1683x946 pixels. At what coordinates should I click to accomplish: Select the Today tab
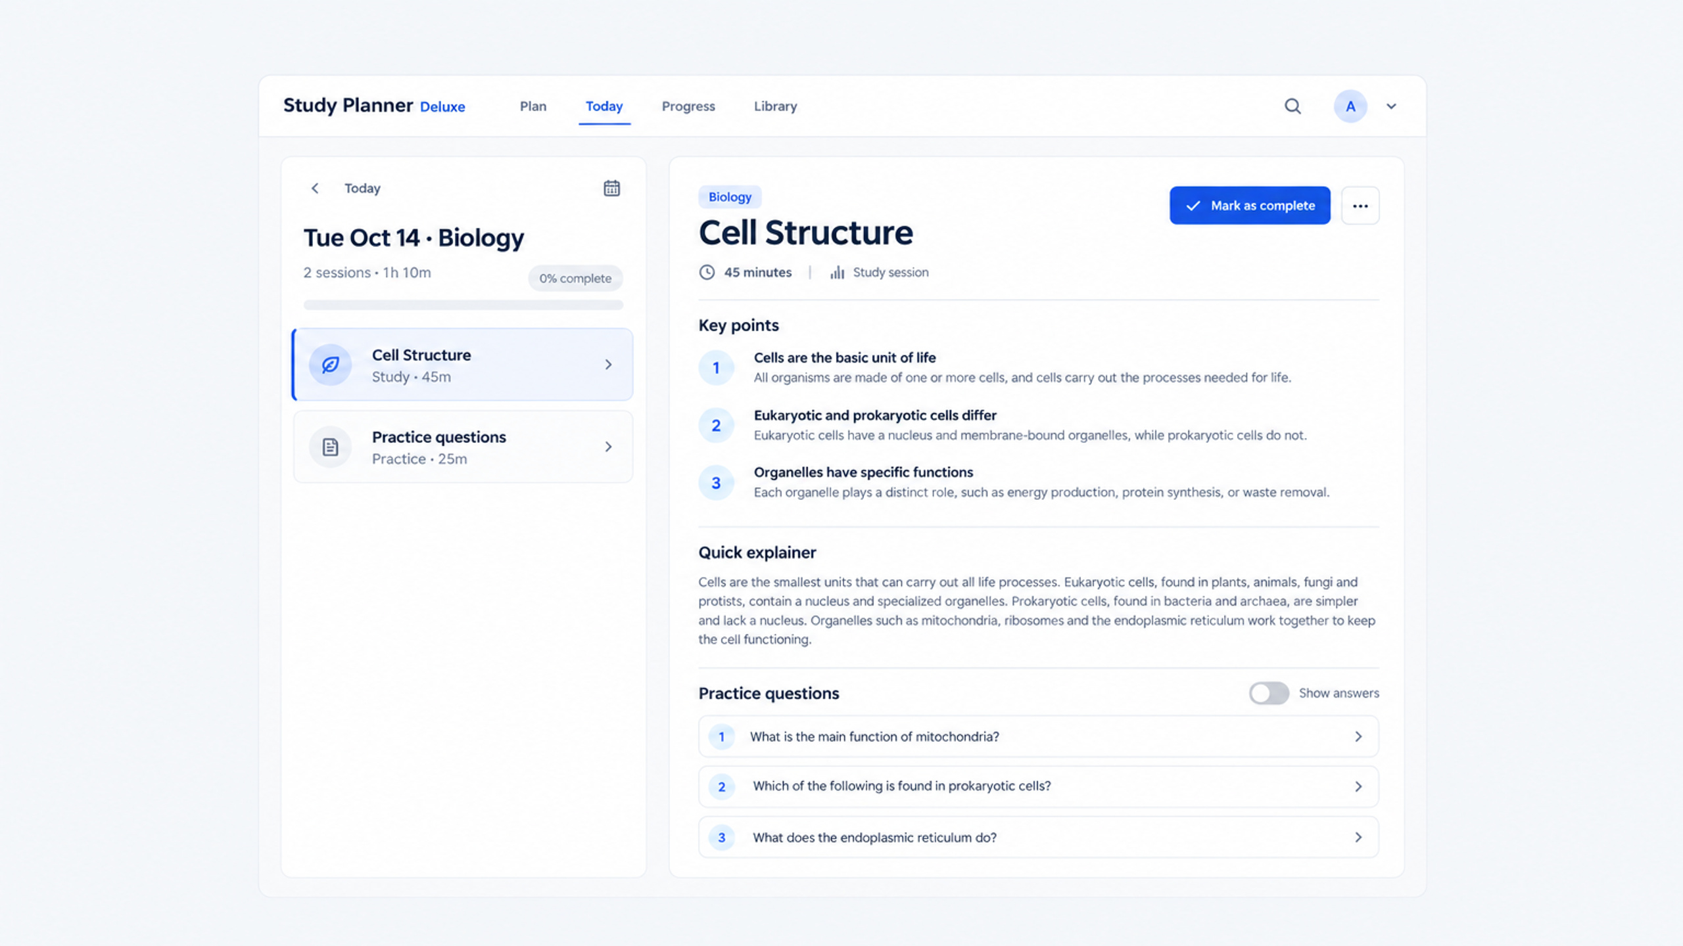click(x=604, y=106)
